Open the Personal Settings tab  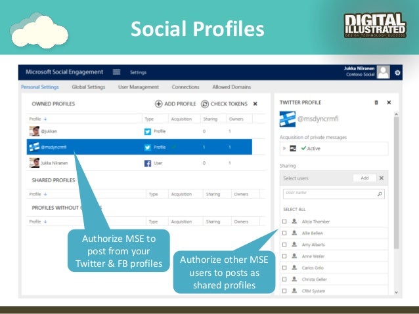pyautogui.click(x=40, y=87)
